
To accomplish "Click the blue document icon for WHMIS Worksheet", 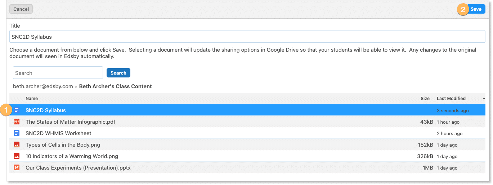I will [17, 133].
